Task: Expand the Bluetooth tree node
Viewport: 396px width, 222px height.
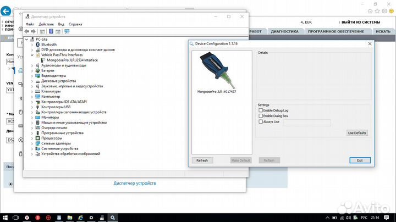Action: coord(32,45)
